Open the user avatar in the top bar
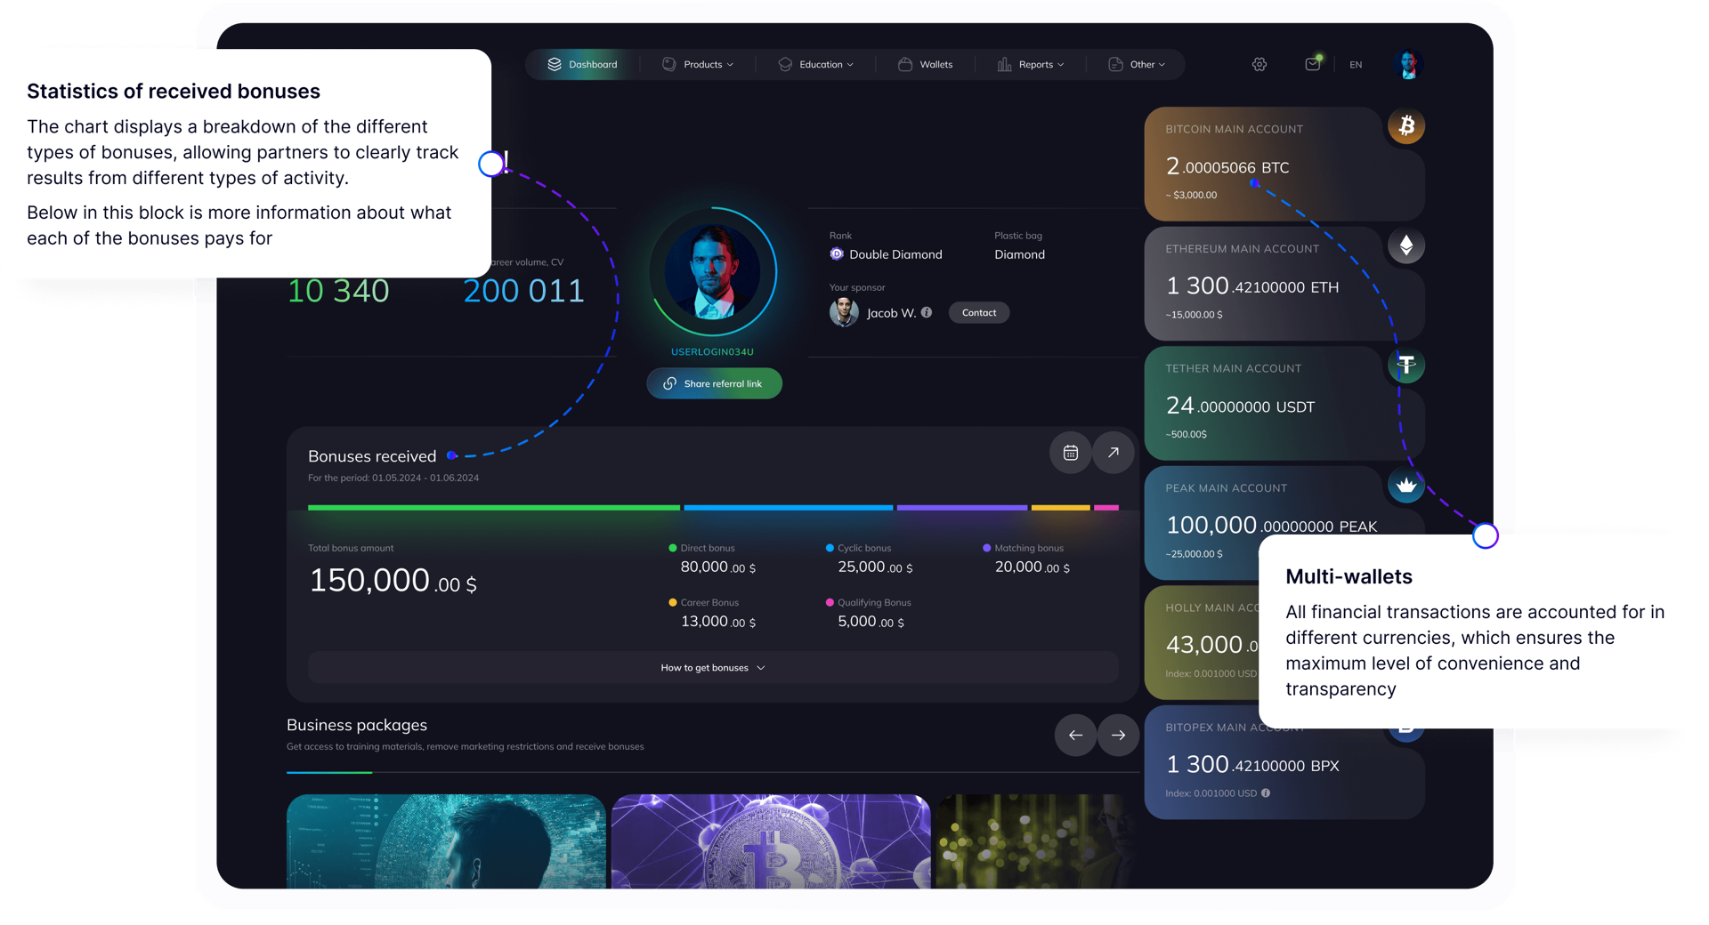Image resolution: width=1709 pixels, height=925 pixels. click(1407, 64)
